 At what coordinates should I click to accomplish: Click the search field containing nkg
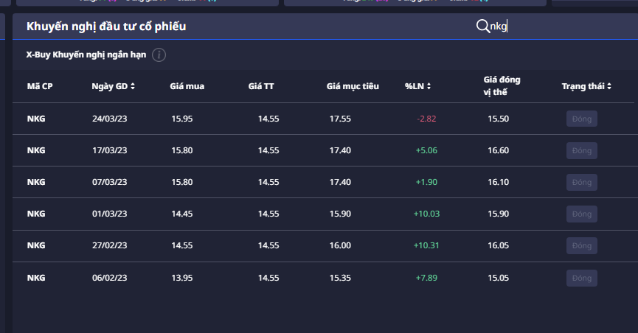[x=531, y=27]
